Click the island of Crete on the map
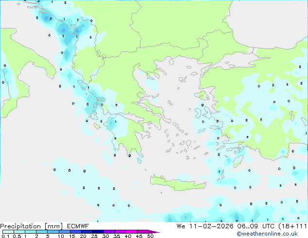This screenshot has width=308, height=238. 178,184
